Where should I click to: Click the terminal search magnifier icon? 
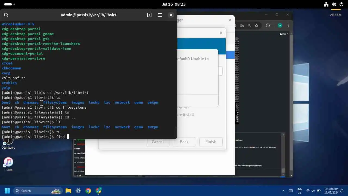point(6,15)
